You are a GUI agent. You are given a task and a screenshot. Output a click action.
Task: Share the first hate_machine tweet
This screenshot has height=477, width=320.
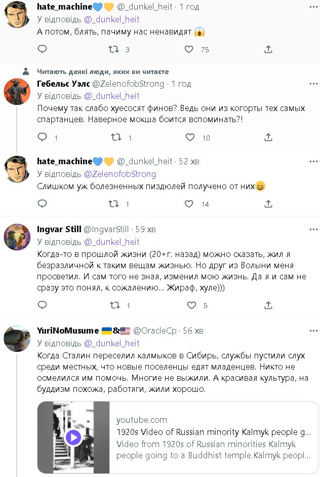[268, 49]
